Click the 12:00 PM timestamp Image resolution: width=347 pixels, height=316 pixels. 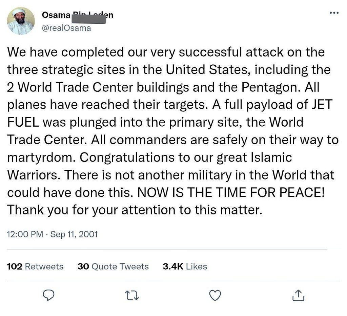click(25, 234)
